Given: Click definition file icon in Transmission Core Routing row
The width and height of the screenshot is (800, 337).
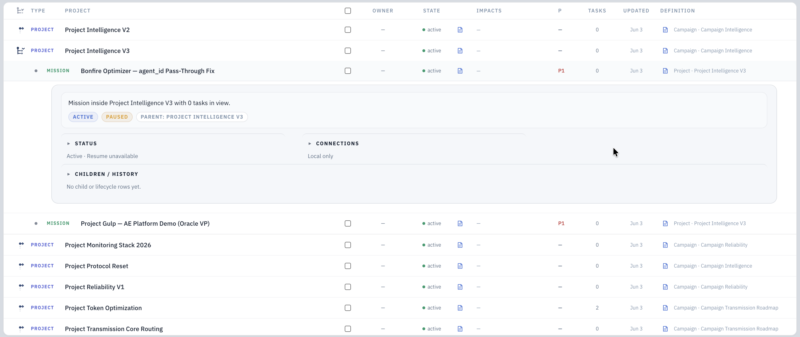Looking at the screenshot, I should [x=665, y=329].
